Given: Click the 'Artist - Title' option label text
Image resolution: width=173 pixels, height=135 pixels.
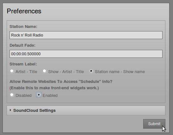Looking at the screenshot, I should point(26,72).
